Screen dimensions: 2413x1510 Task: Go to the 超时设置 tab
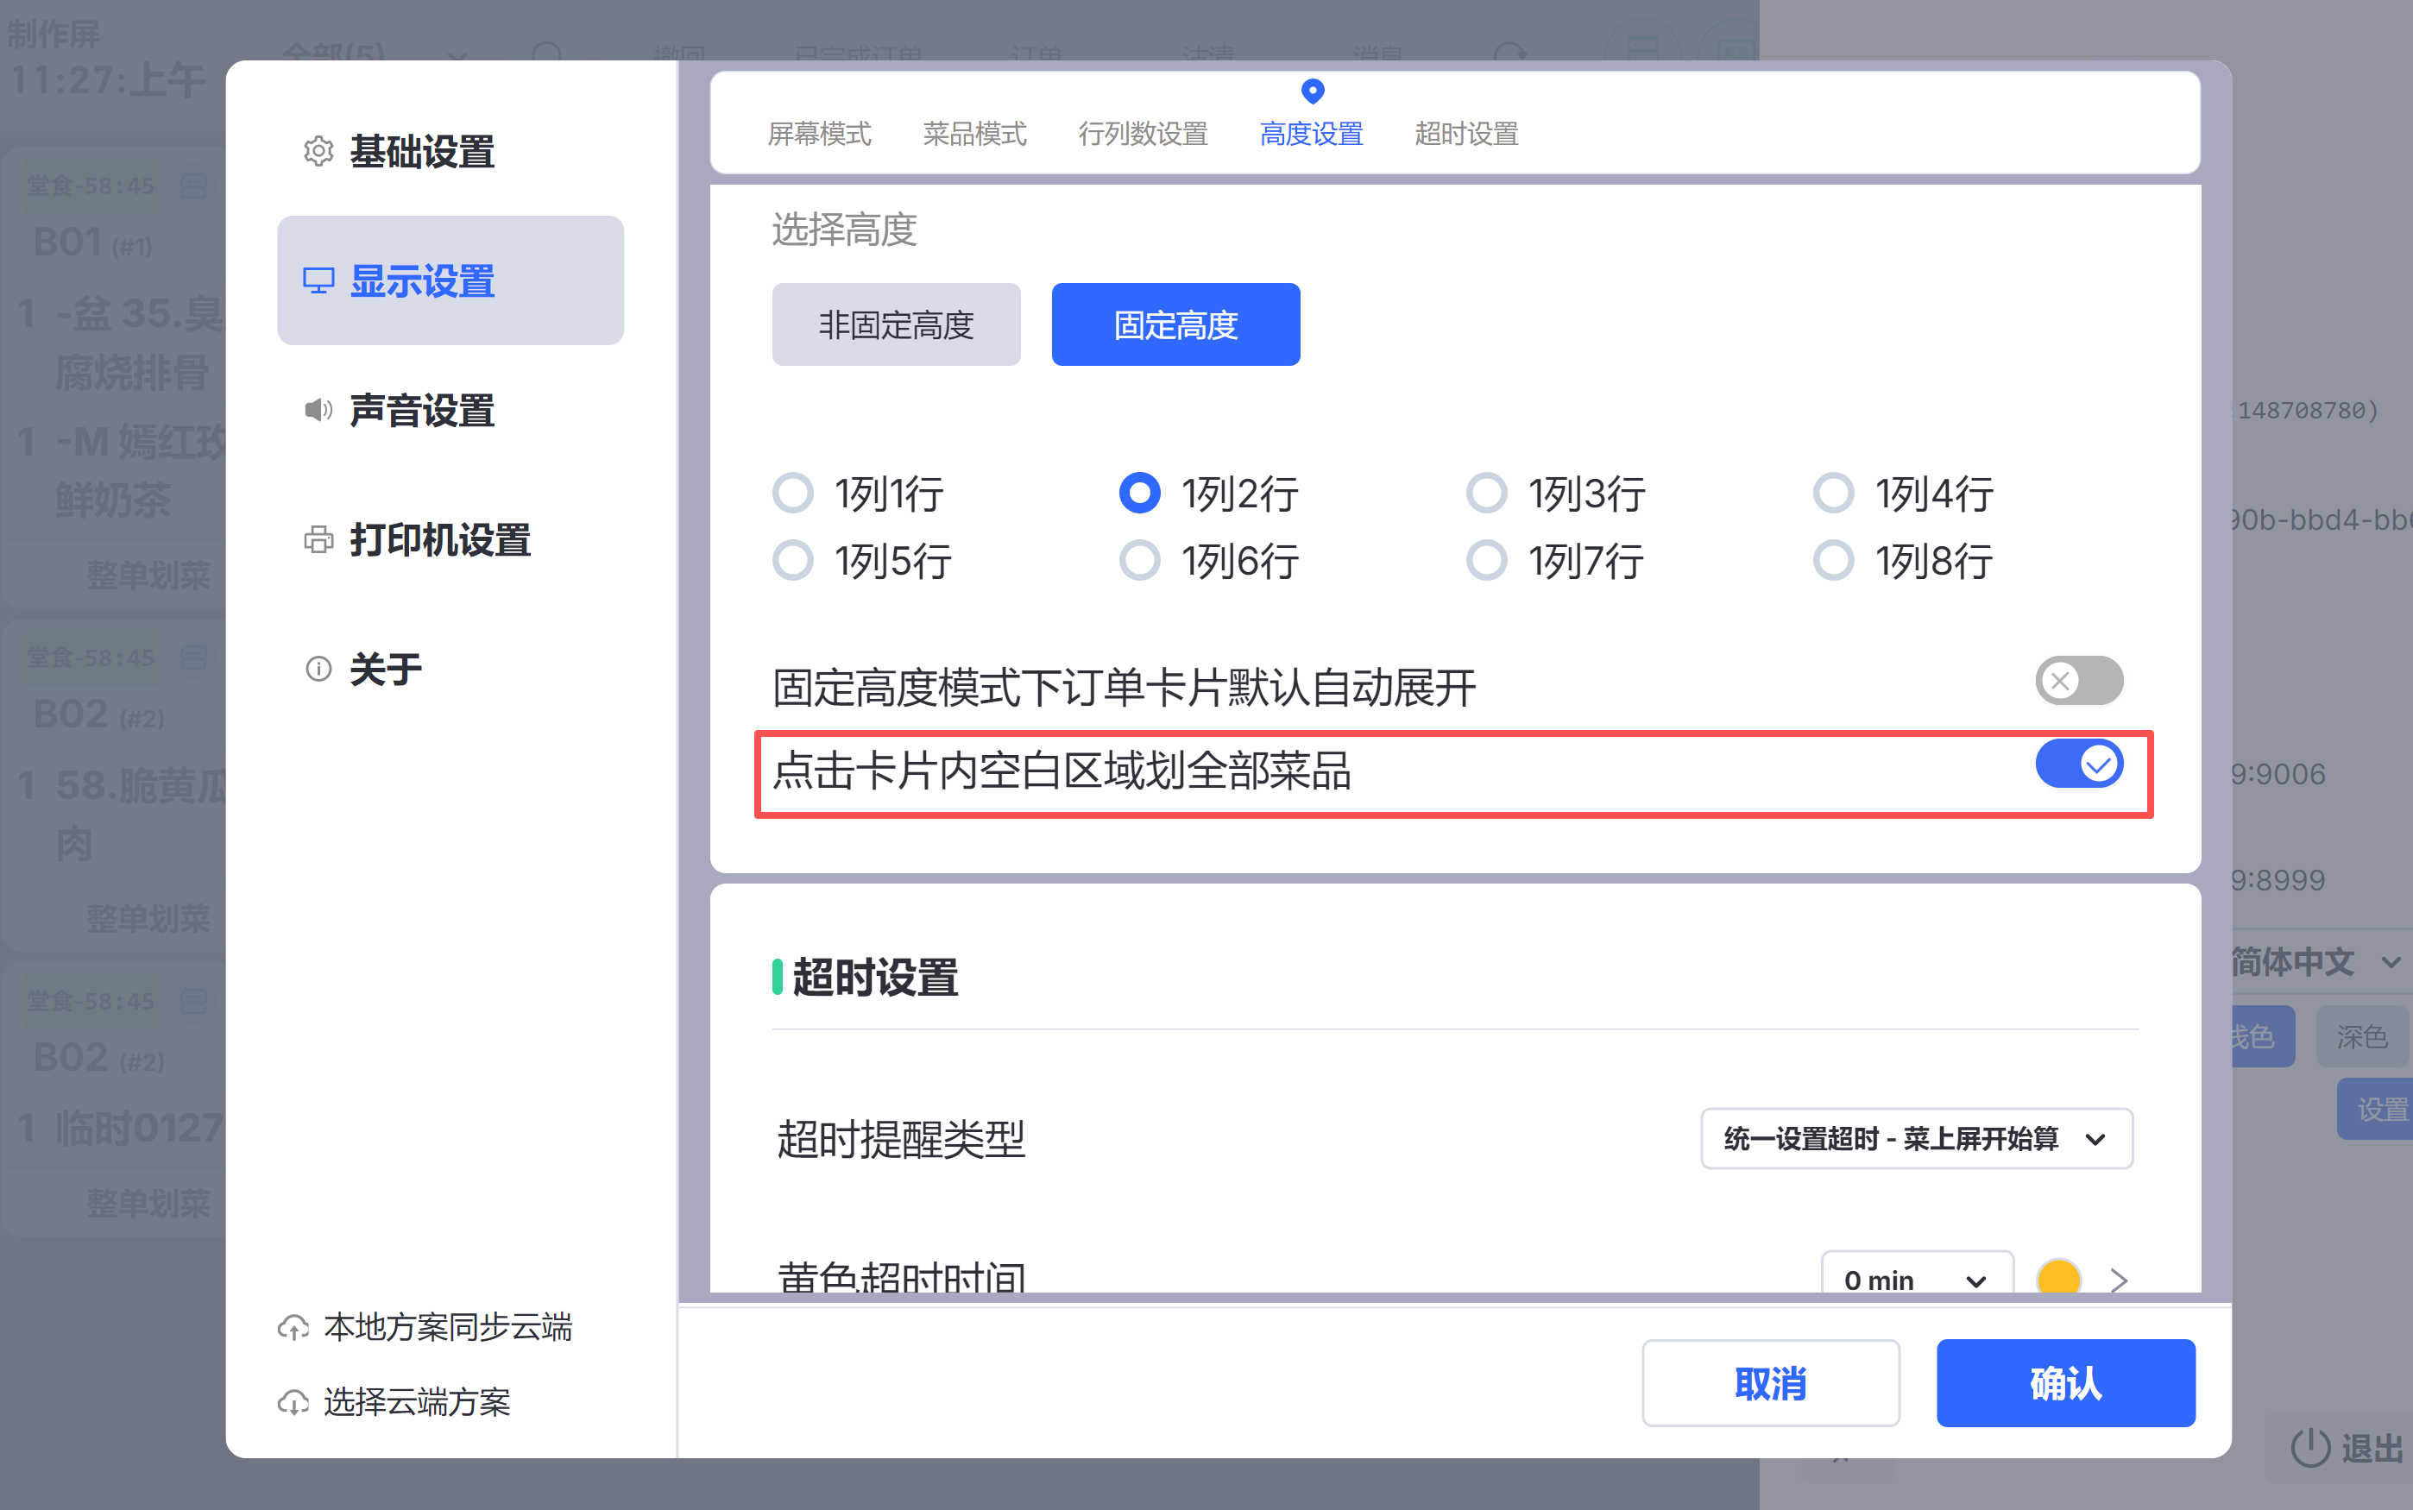pyautogui.click(x=1466, y=134)
